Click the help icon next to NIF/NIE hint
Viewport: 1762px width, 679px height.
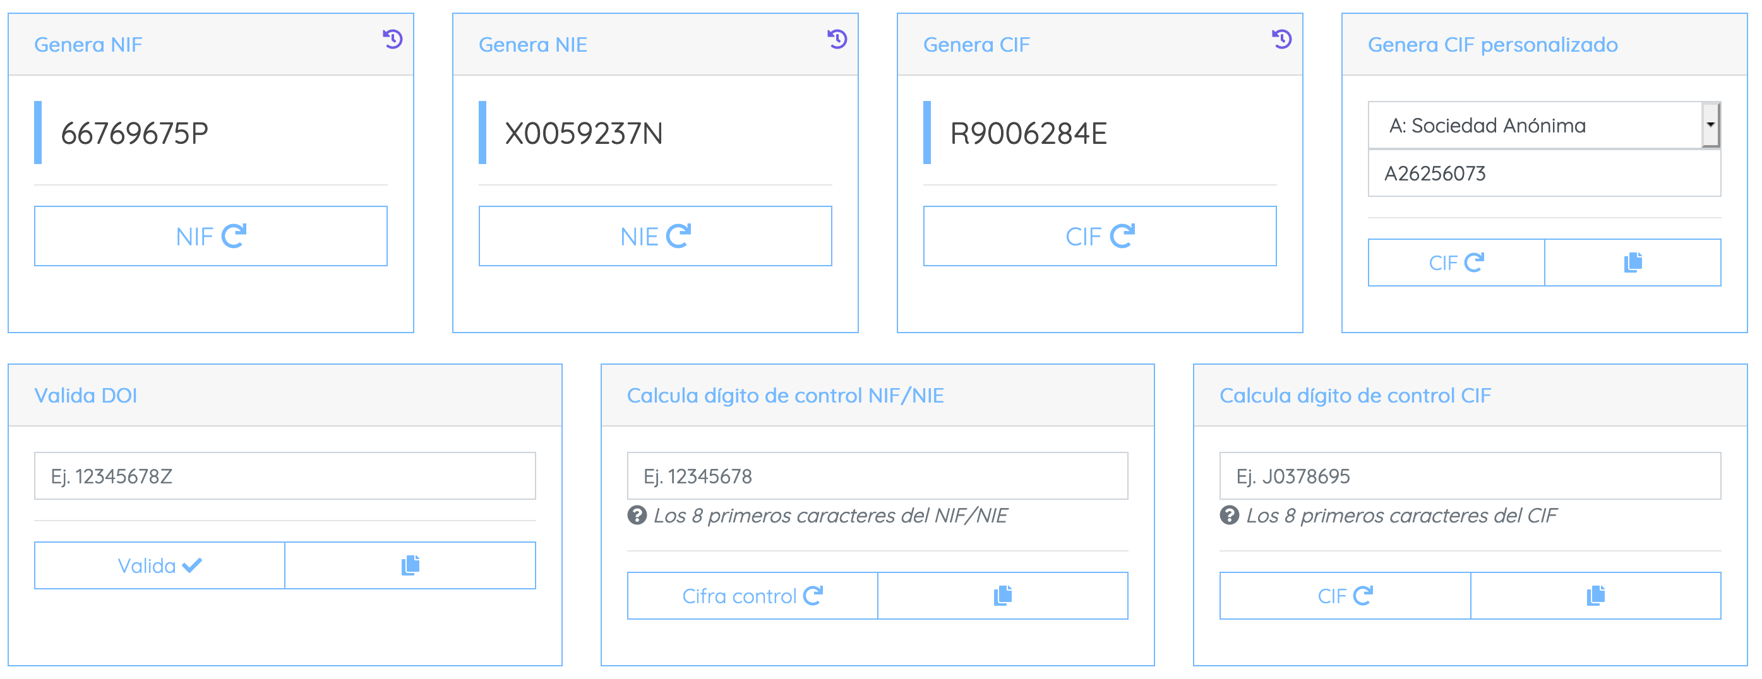[637, 517]
